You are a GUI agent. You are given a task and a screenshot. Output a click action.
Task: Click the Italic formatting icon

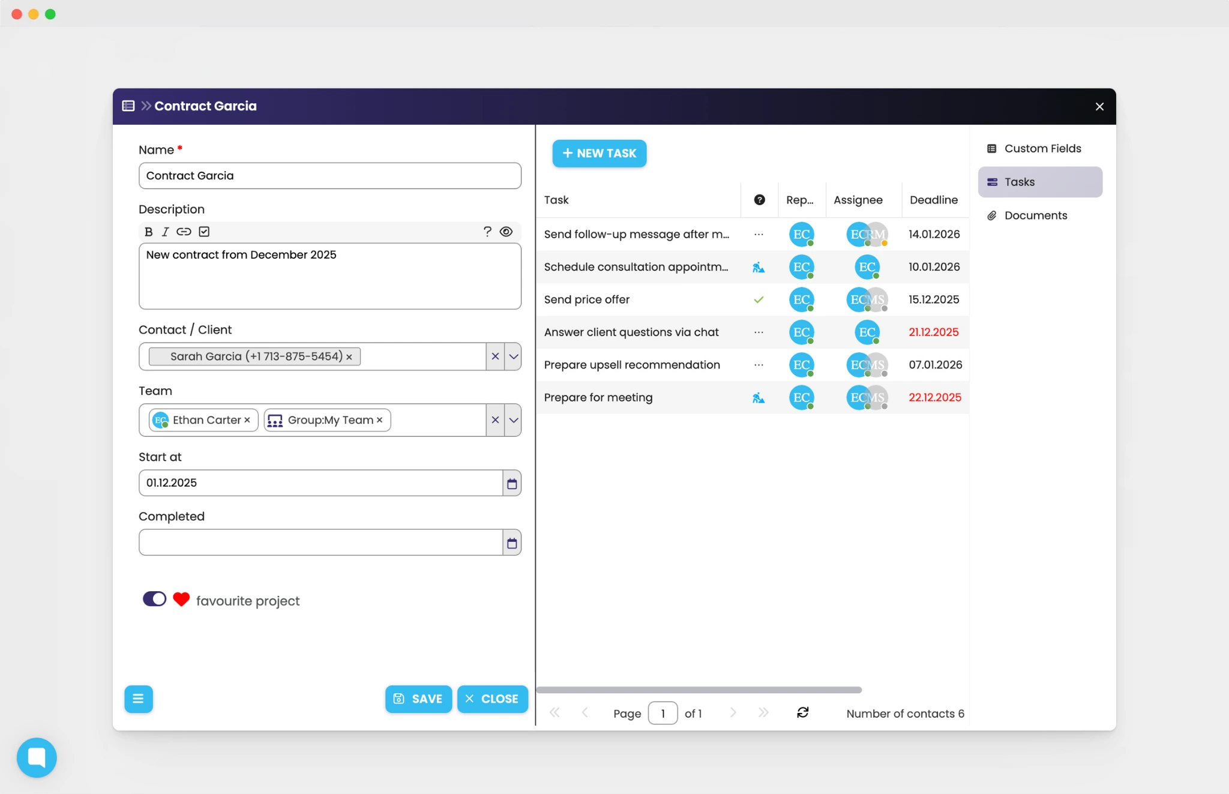tap(166, 232)
